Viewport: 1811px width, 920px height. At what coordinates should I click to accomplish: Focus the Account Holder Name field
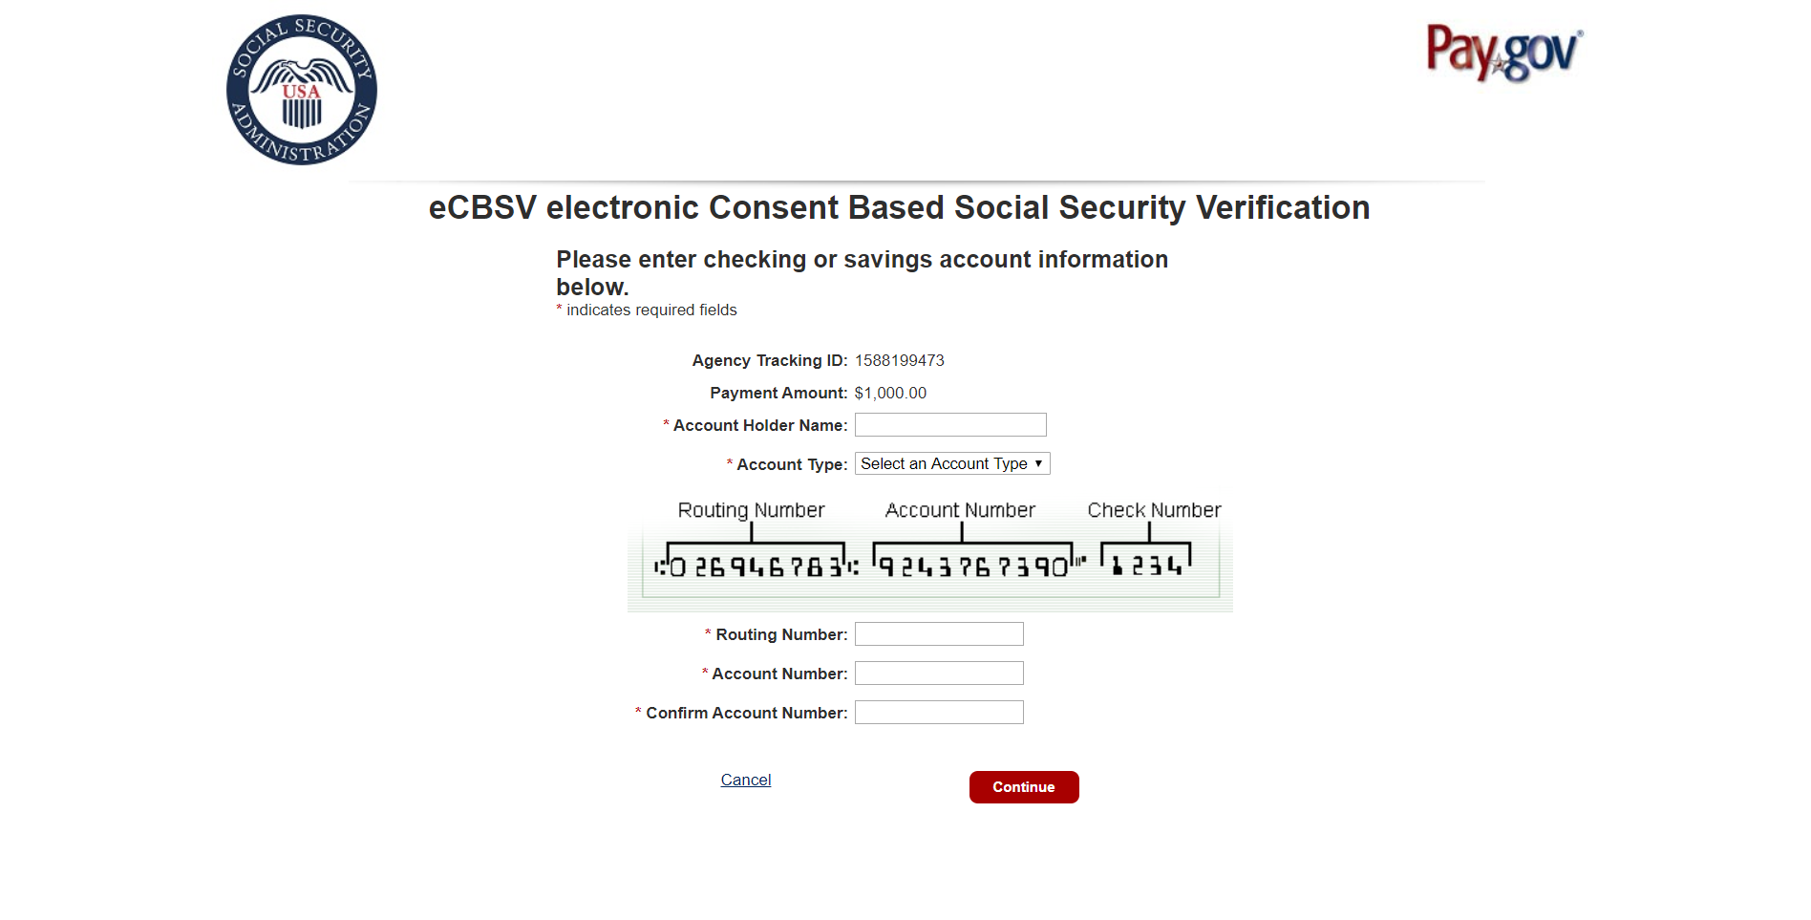[950, 425]
